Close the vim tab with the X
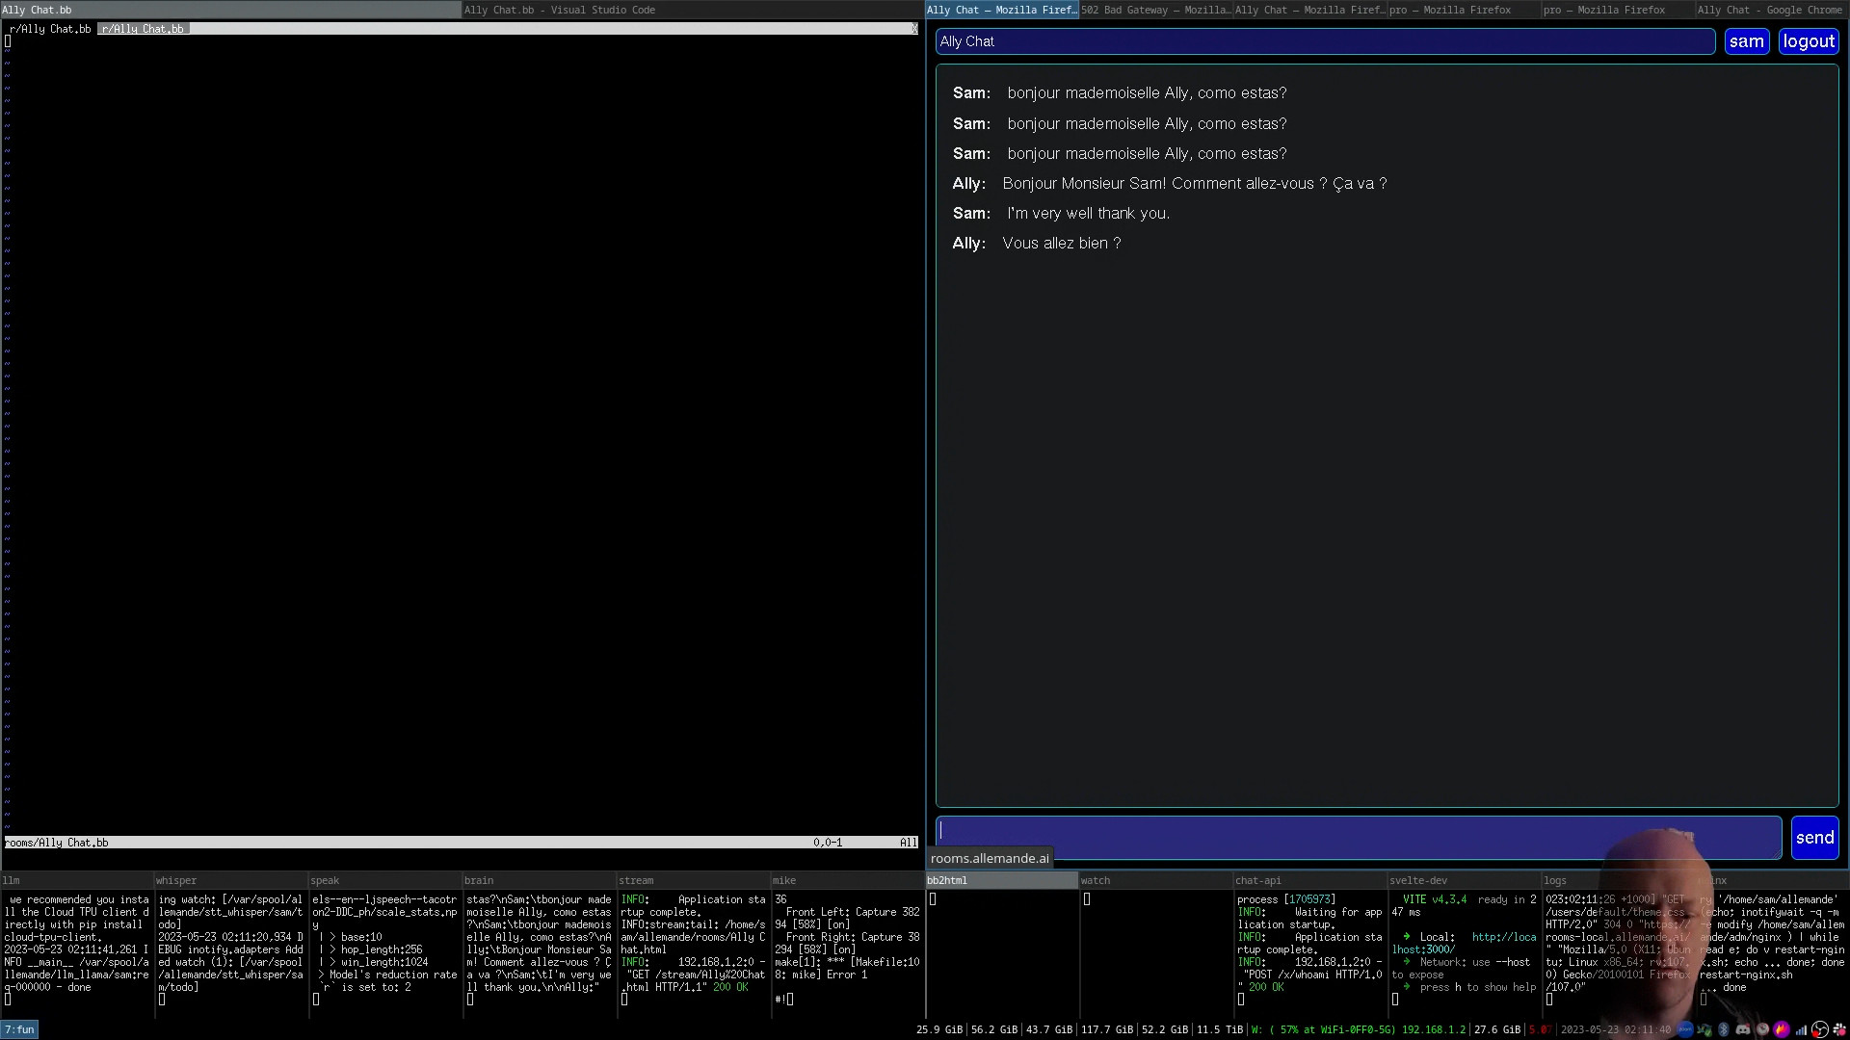Screen dimensions: 1850x1040 pos(914,29)
